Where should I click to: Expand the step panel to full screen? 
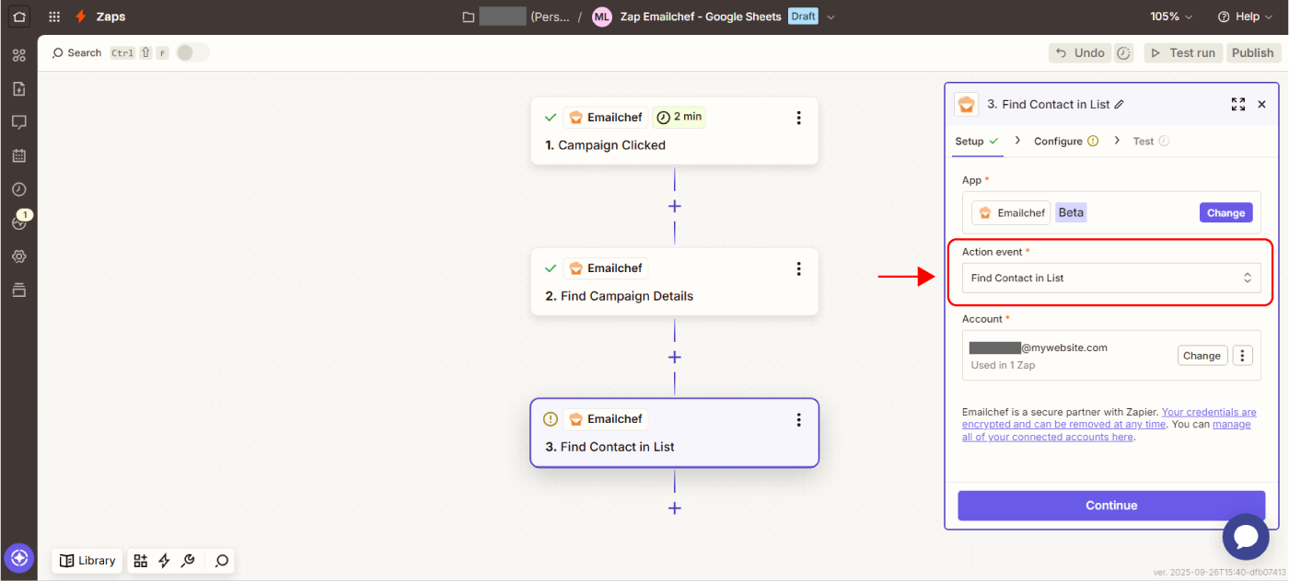(1238, 105)
